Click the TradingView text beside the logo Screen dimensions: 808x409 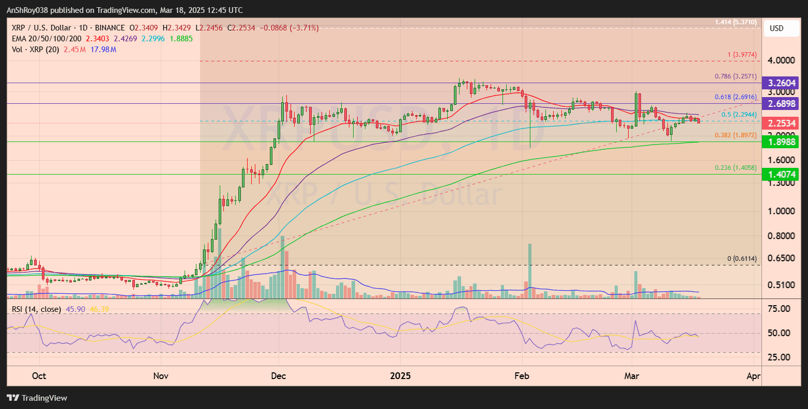click(45, 398)
